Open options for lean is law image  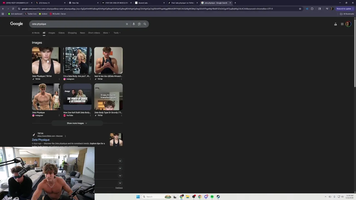(121, 79)
